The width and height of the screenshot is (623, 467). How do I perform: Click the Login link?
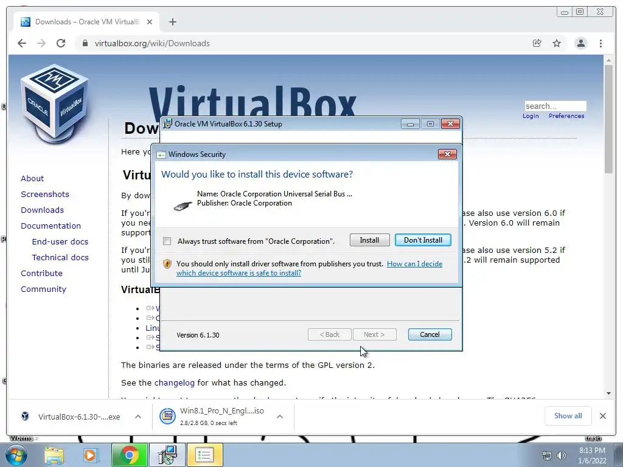click(531, 116)
